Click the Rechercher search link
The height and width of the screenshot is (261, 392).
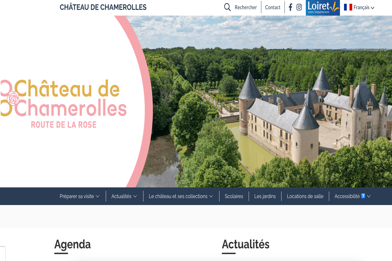246,7
